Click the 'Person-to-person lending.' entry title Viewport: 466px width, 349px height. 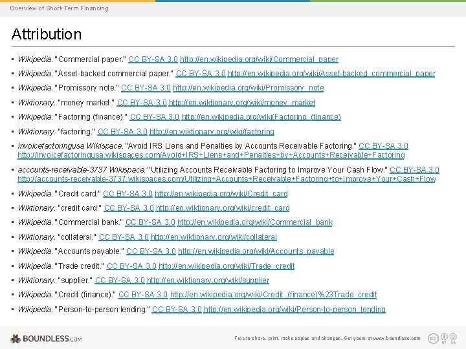(x=102, y=310)
